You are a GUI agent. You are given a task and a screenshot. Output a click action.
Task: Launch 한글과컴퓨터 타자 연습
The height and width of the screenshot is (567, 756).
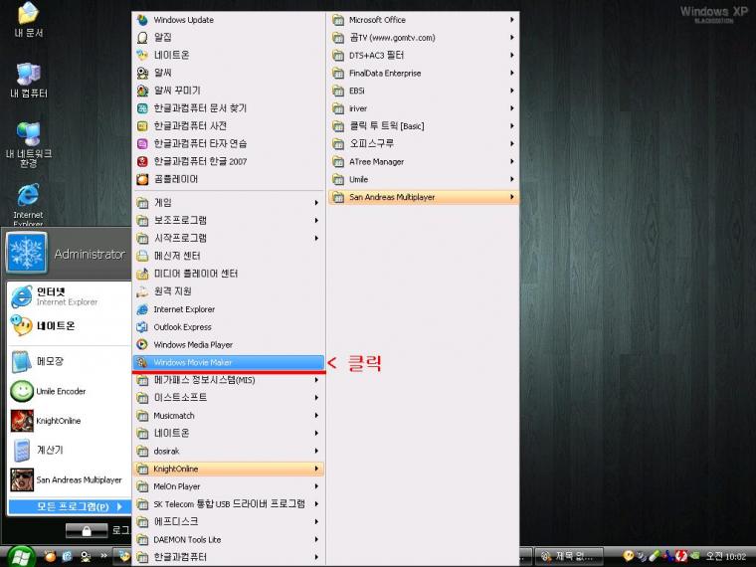tap(228, 143)
